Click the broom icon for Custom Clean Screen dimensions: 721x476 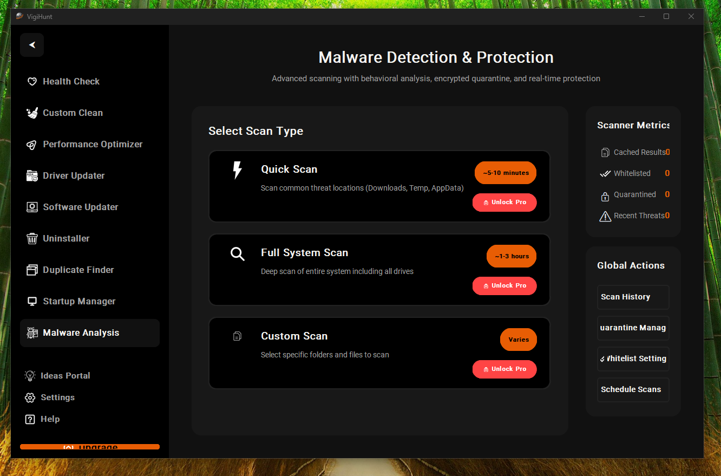click(x=32, y=113)
